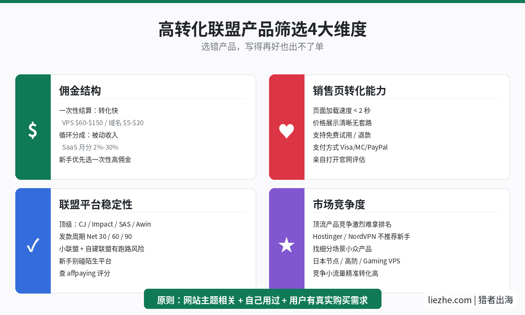Image resolution: width=525 pixels, height=315 pixels.
Task: Select the main title 高转化联盟产品筛选4大维度
Action: point(262,29)
